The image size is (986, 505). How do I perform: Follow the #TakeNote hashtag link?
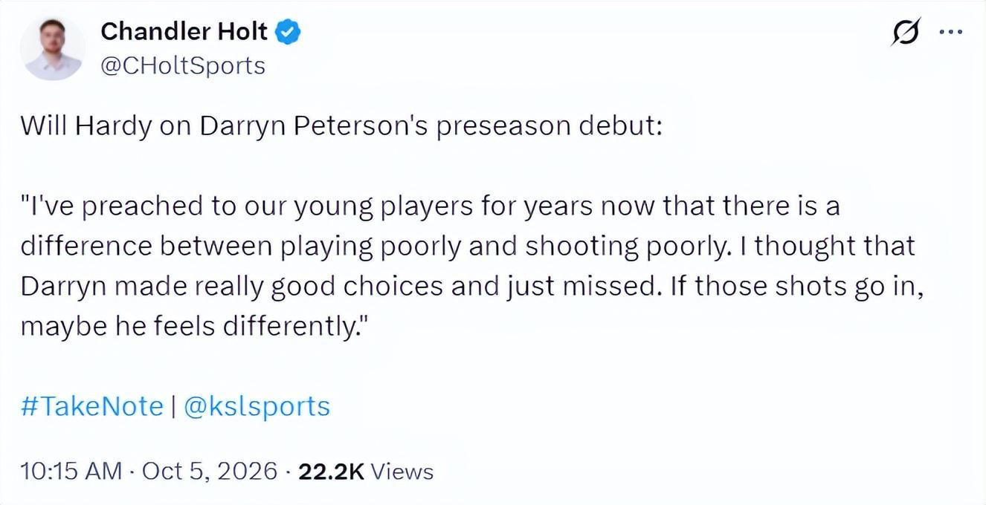(x=91, y=406)
